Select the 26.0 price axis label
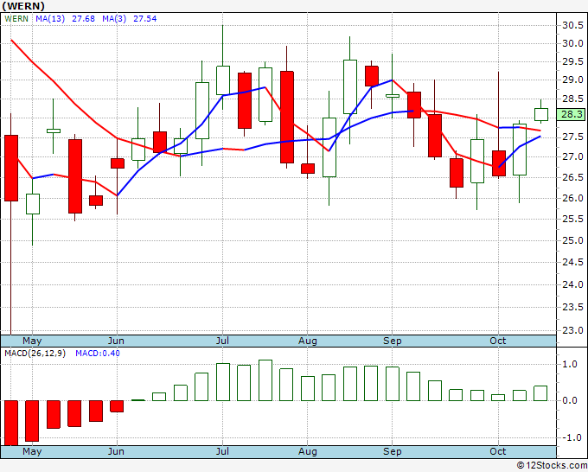 click(572, 198)
